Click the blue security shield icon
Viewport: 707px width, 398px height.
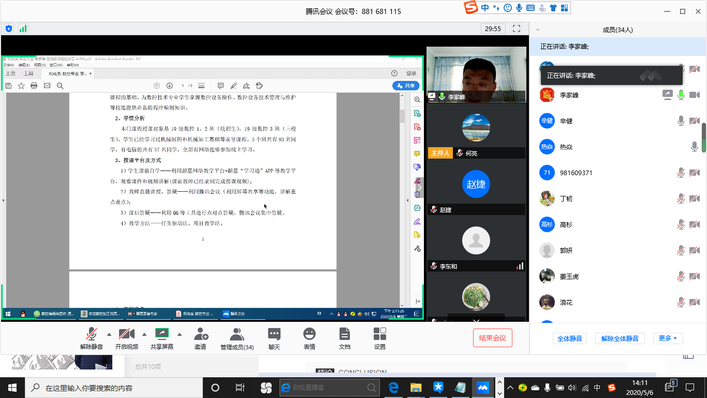(9, 29)
